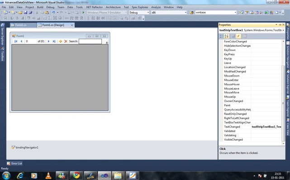Open Properties window position dropdown arrow
The image size is (290, 180).
click(x=276, y=25)
